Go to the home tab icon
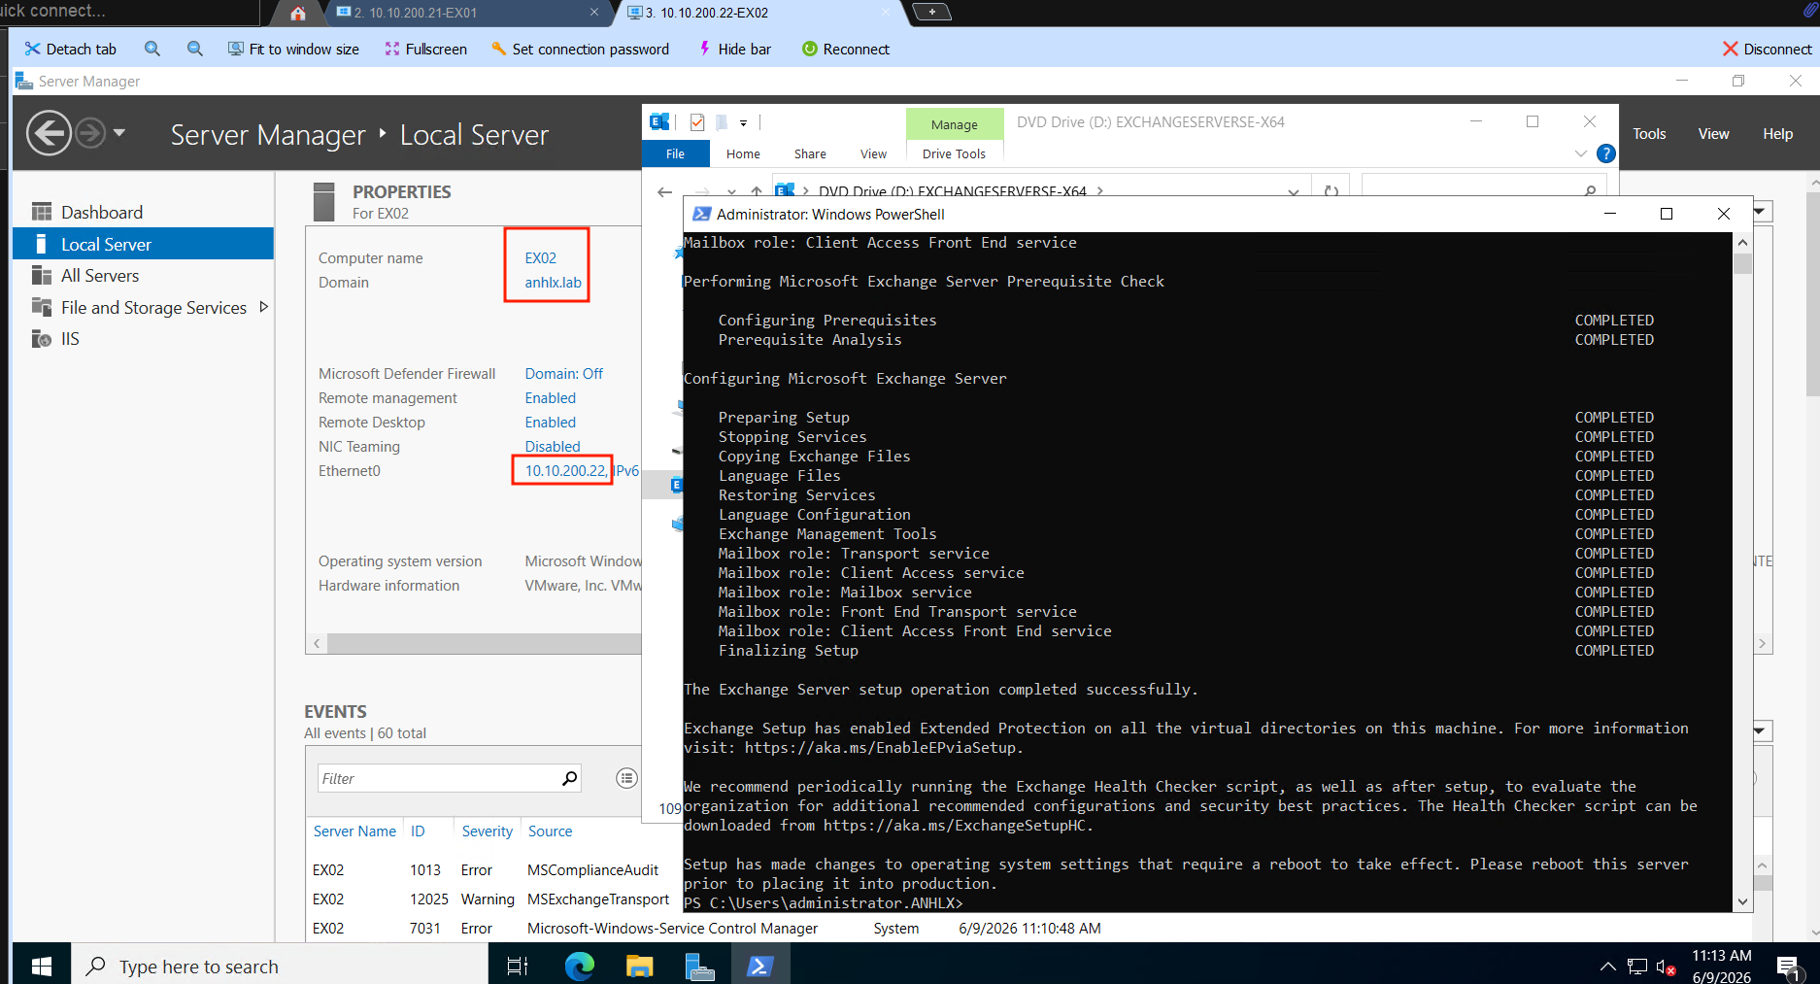 pos(298,13)
